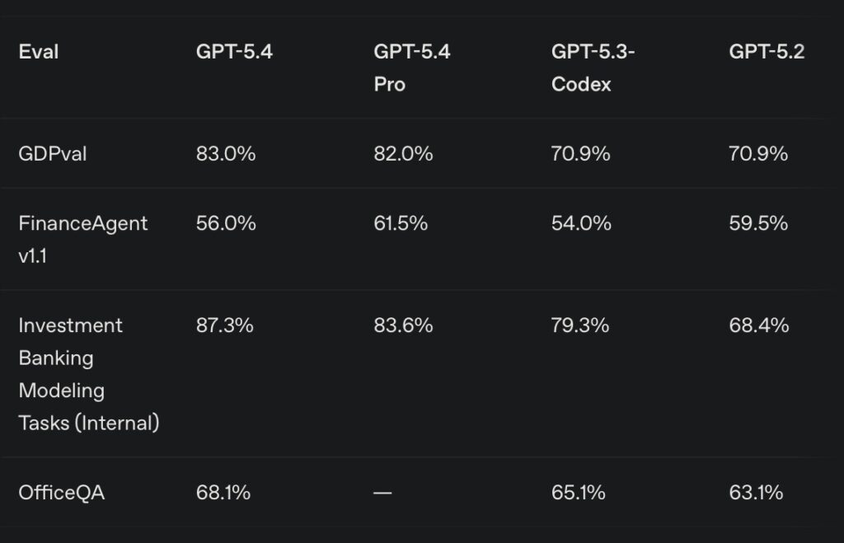Select the 68.4% Investment Banking score

758,325
